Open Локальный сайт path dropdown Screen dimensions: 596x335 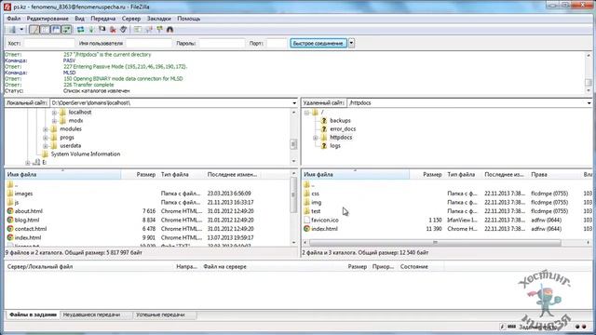[x=294, y=103]
